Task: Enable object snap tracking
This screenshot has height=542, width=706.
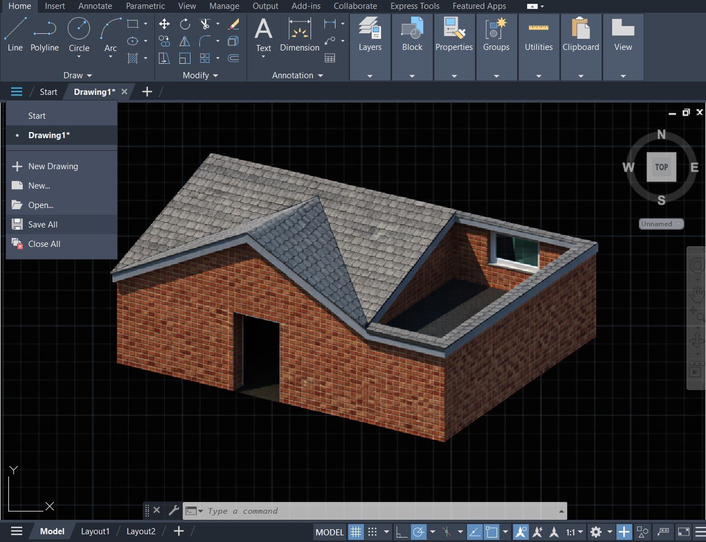Action: tap(537, 531)
